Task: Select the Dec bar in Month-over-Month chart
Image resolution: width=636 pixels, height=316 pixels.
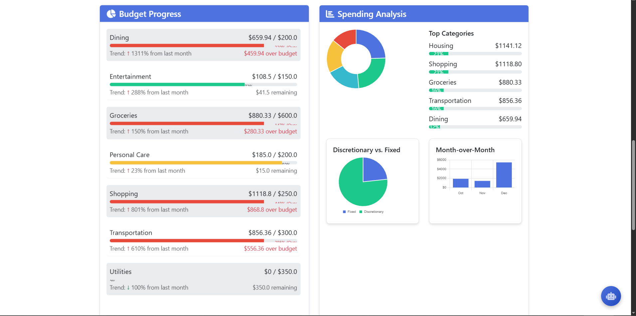Action: [x=504, y=175]
